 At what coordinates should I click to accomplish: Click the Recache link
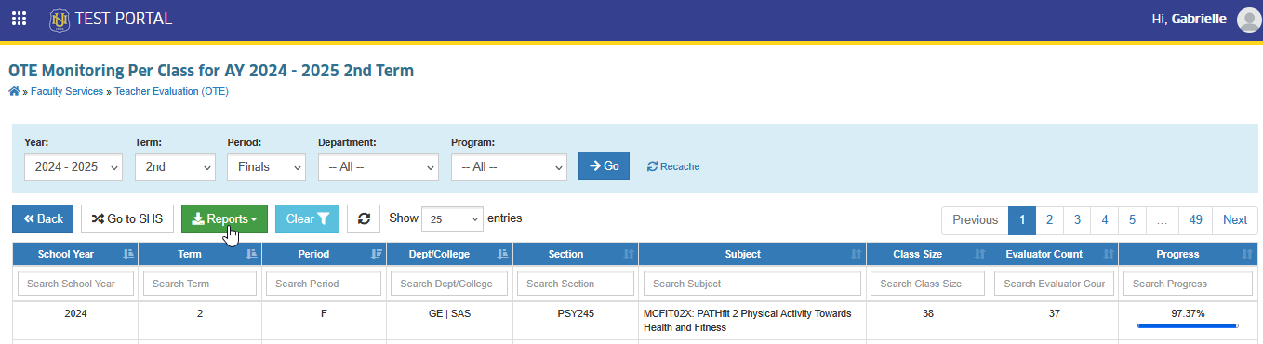coord(673,166)
